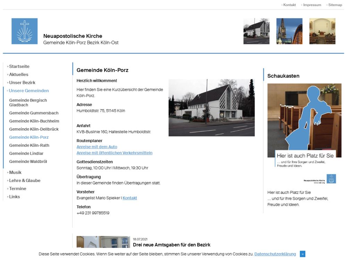
Task: Expand the Lehre & Glaube navigation item
Action: tap(25, 181)
